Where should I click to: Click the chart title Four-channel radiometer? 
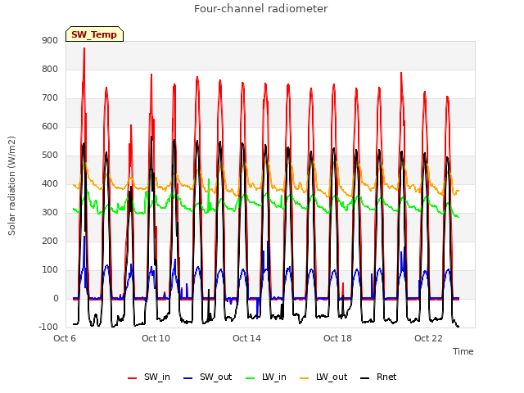pyautogui.click(x=261, y=9)
